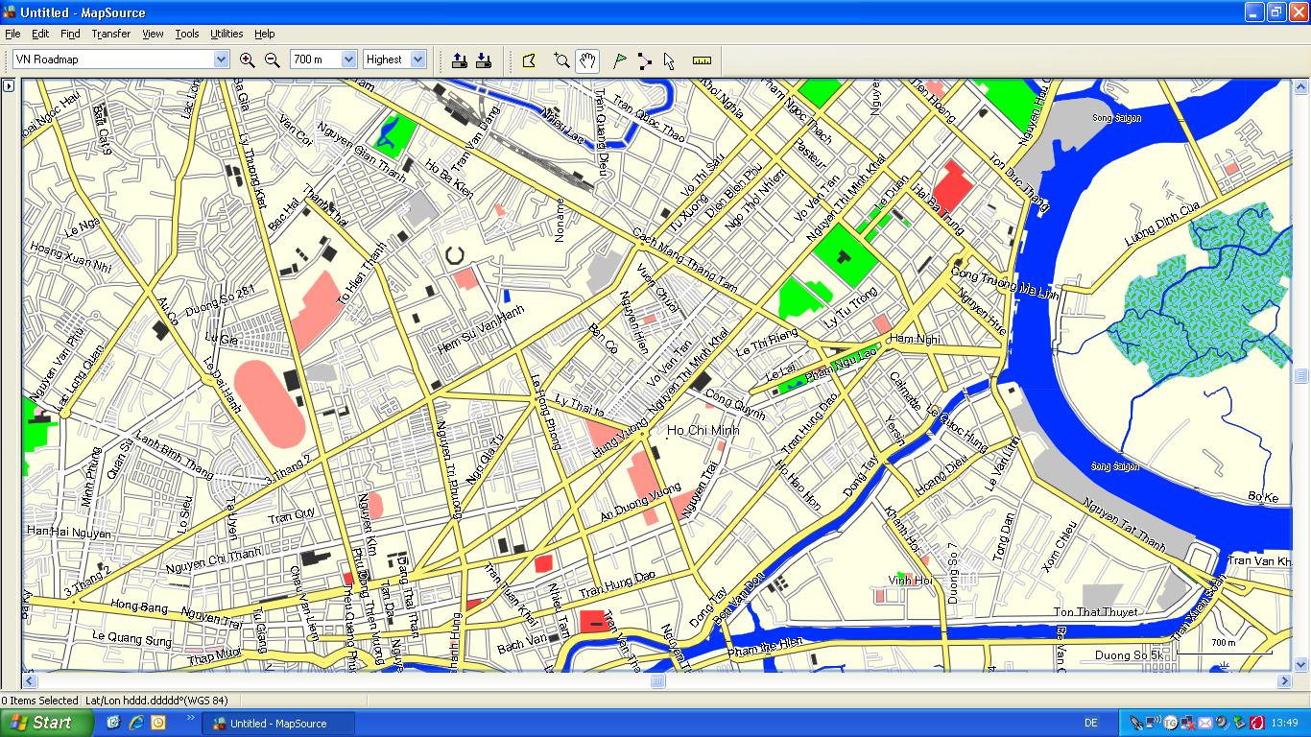This screenshot has width=1311, height=737.
Task: Click the vertical scrollbar thumb
Action: [x=1301, y=376]
